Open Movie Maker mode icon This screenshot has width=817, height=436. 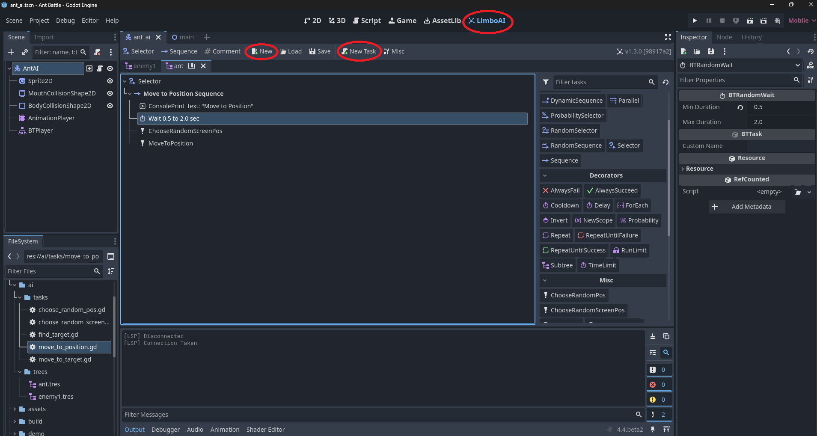[777, 21]
